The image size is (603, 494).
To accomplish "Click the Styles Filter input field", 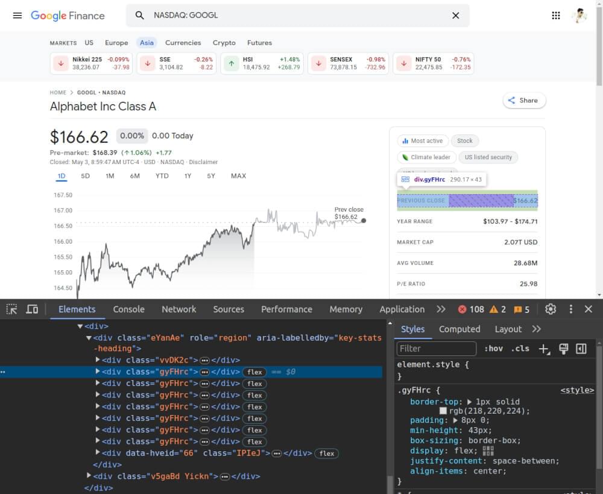I will [436, 348].
